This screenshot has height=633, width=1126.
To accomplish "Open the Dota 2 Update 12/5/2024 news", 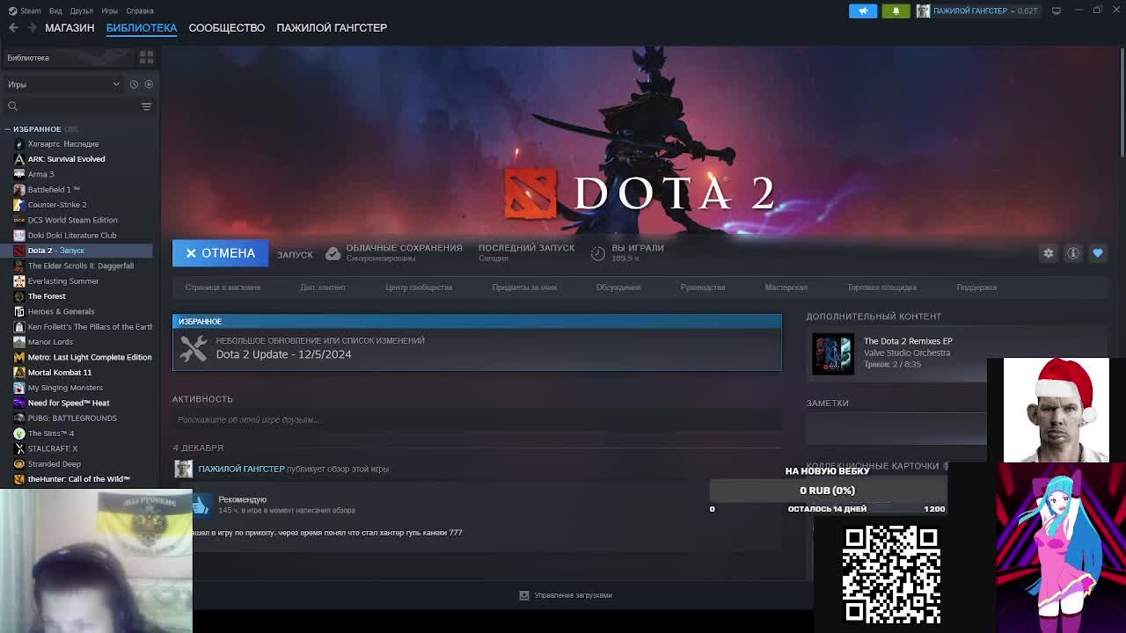I will (x=477, y=348).
